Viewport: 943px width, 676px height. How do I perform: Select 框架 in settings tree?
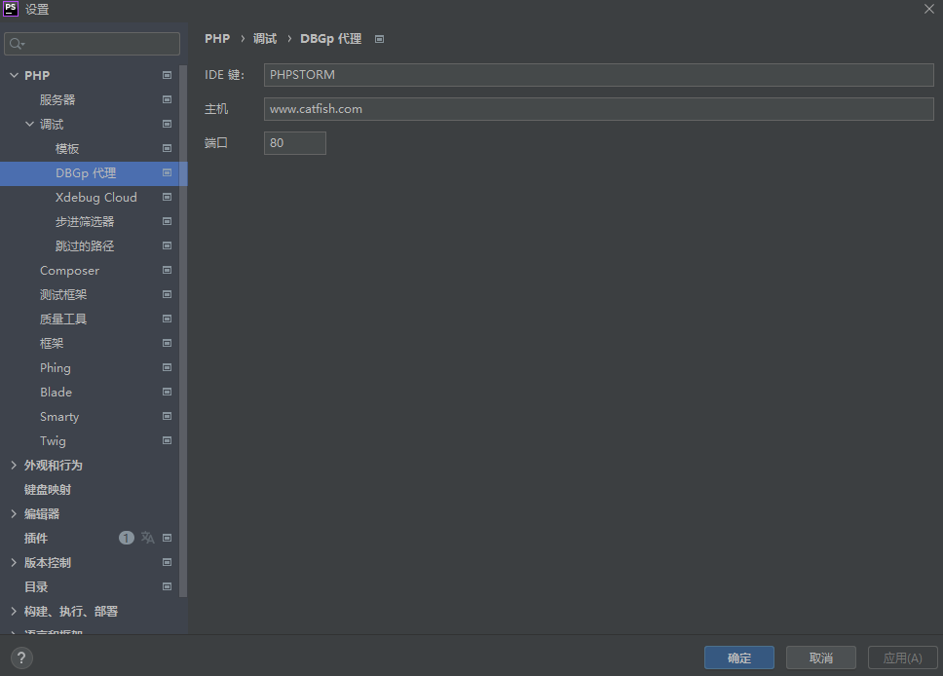[52, 344]
